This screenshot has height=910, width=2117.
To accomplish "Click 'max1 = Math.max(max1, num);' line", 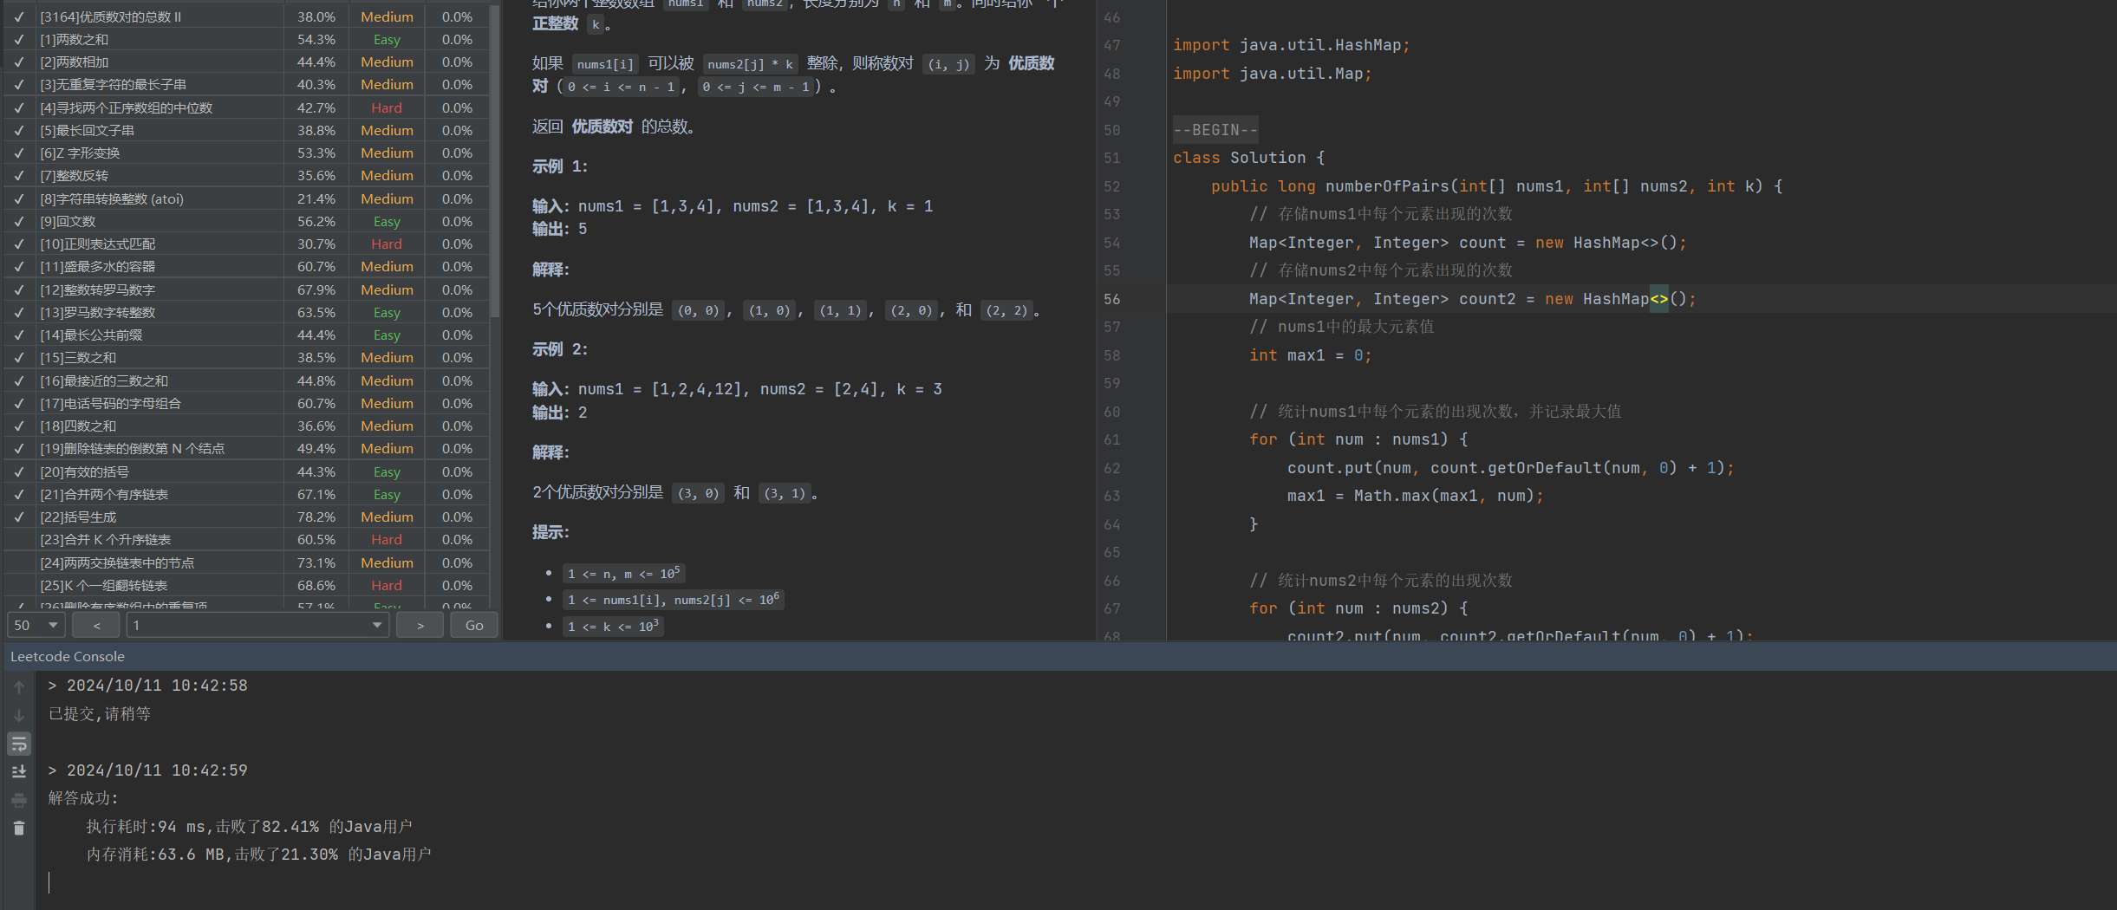I will click(x=1415, y=496).
